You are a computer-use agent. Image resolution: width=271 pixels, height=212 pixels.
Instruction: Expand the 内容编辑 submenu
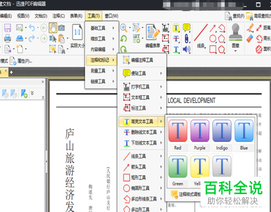click(102, 49)
